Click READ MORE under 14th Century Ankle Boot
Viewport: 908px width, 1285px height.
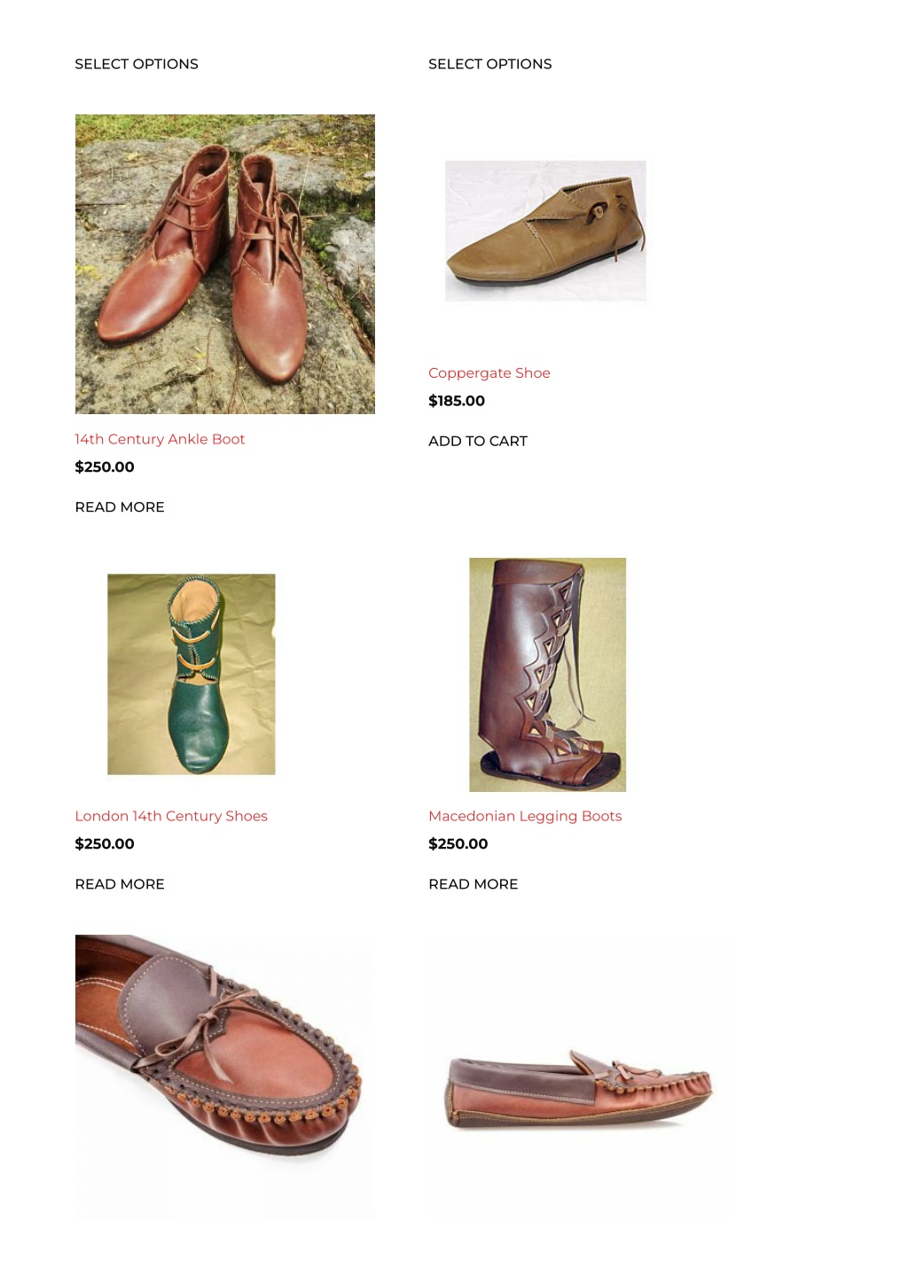[x=120, y=507]
